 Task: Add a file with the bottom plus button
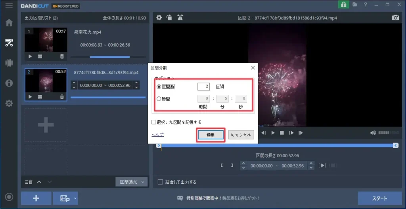coord(36,198)
